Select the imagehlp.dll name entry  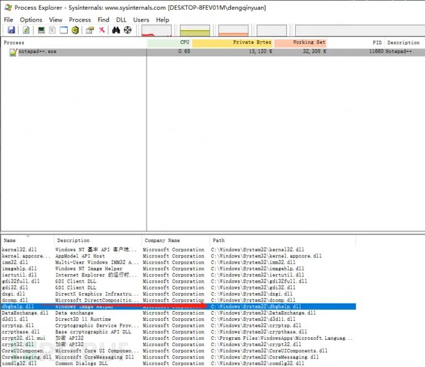point(19,268)
